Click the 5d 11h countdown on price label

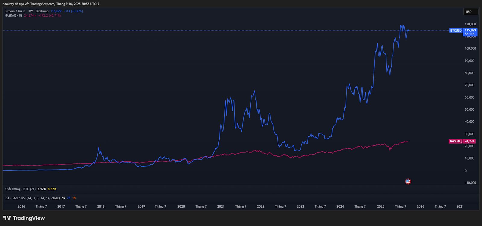470,34
